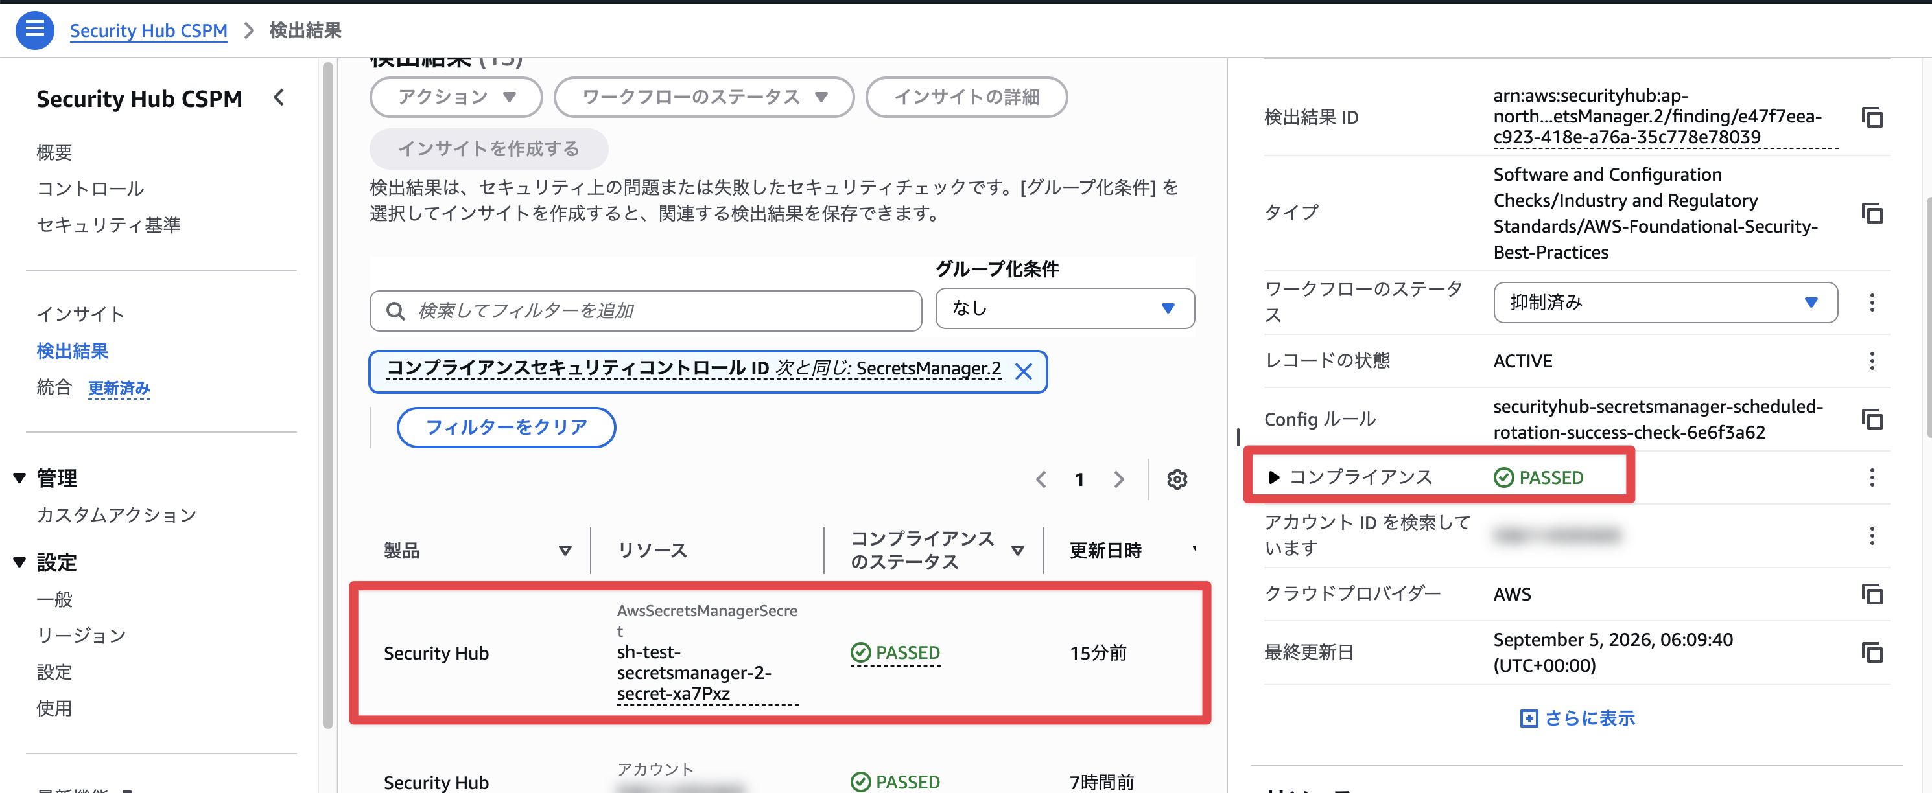This screenshot has height=793, width=1932.
Task: Sort by コンプライアンスのステータス column
Action: pos(1018,550)
